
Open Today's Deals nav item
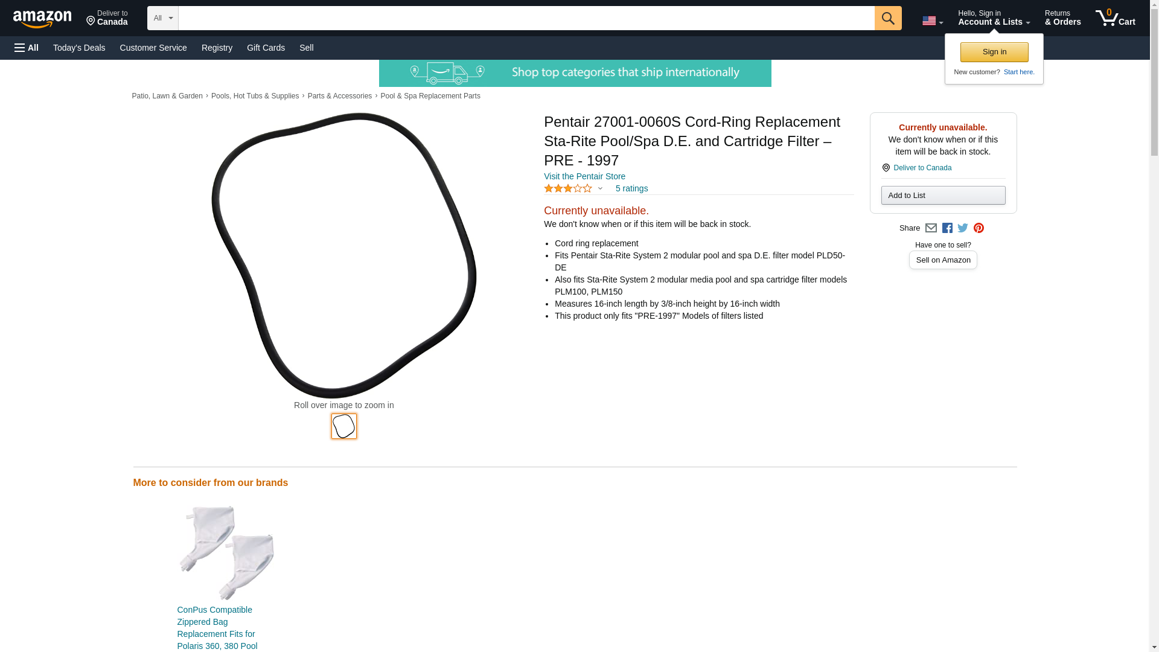coord(79,48)
